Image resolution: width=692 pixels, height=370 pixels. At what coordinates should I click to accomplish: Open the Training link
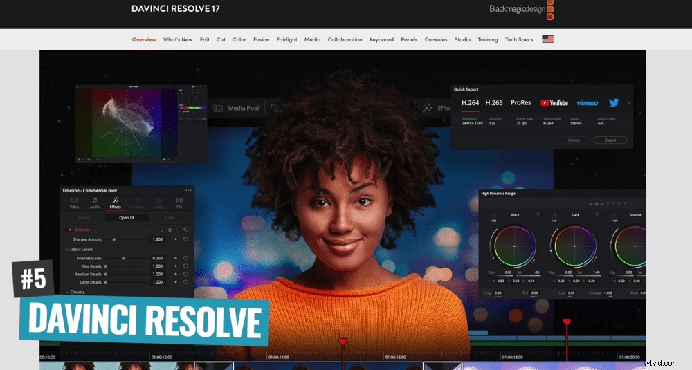pos(488,39)
